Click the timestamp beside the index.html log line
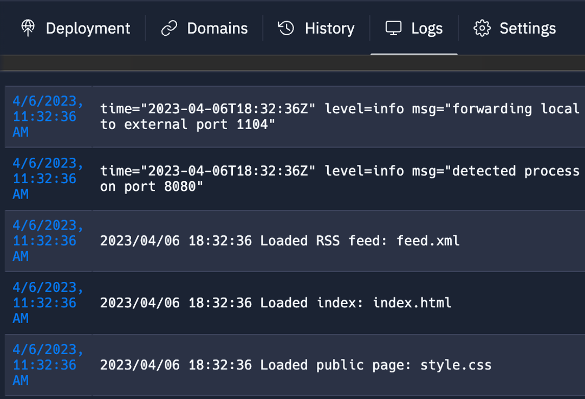Image resolution: width=585 pixels, height=399 pixels. click(x=47, y=303)
